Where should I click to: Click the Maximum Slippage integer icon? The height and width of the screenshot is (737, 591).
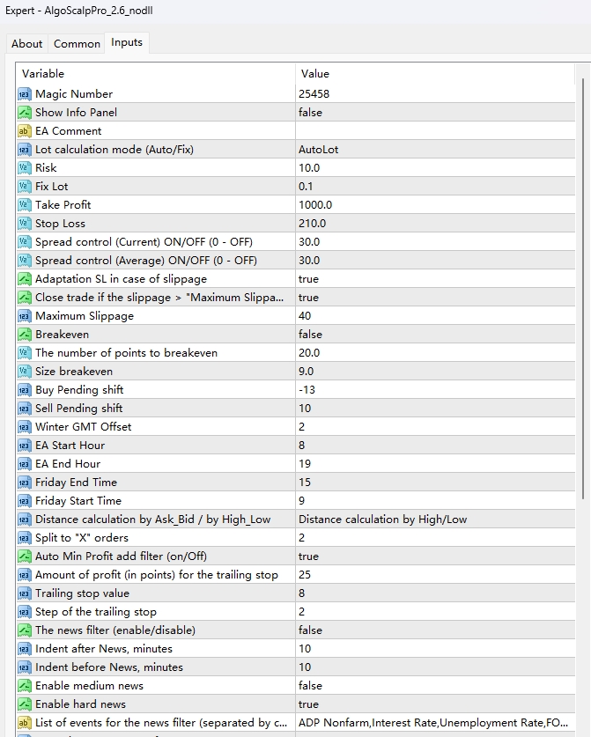click(x=25, y=316)
